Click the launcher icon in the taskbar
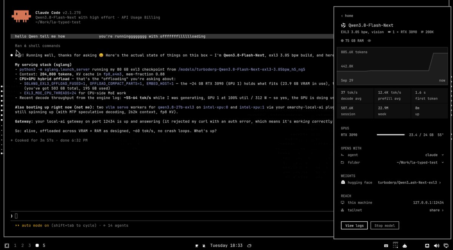 [x=6, y=245]
